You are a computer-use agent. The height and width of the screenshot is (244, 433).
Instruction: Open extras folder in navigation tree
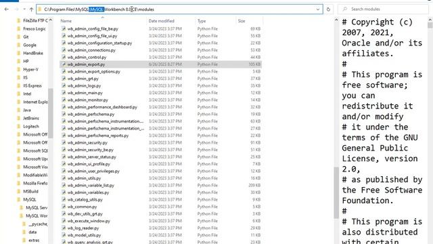coord(34,240)
